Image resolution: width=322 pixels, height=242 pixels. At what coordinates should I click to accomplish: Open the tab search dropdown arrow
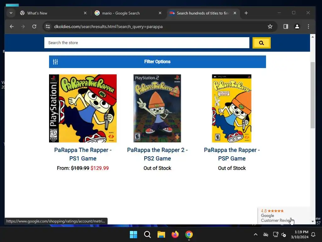(11, 13)
